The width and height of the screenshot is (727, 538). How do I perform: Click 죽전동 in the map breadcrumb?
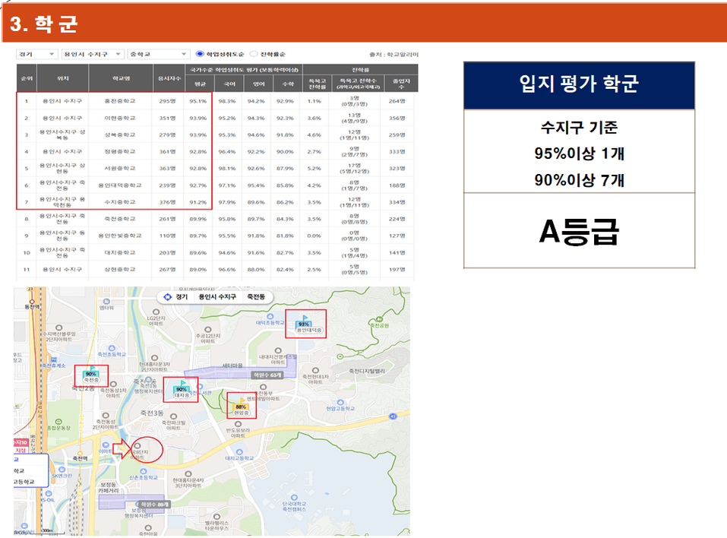pos(256,297)
